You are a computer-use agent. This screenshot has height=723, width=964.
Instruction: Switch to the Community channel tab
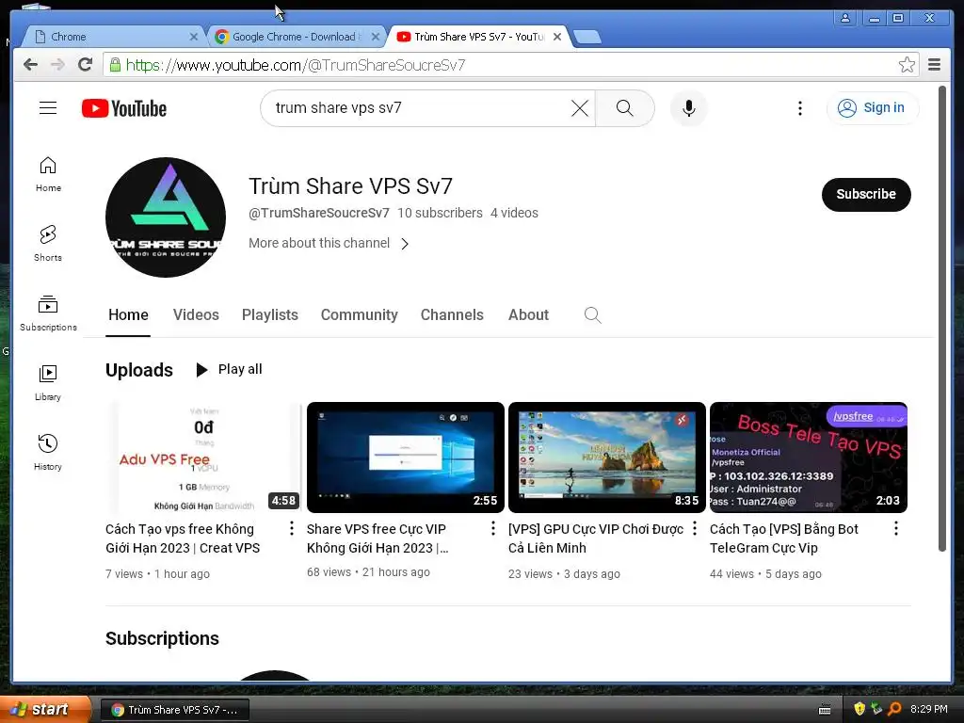click(x=359, y=314)
